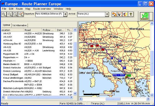Viewport: 155px width, 106px height.
Task: Switch to the Optimal tab
Action: click(x=6, y=25)
